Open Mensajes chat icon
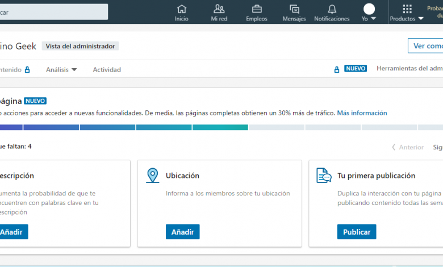 click(294, 9)
